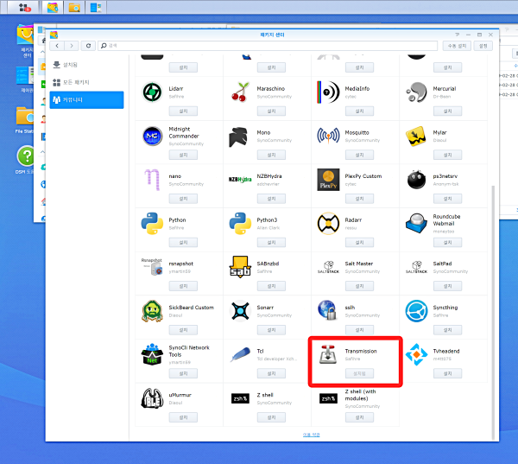518x464 pixels.
Task: Open the uMurmur package icon
Action: [x=152, y=398]
